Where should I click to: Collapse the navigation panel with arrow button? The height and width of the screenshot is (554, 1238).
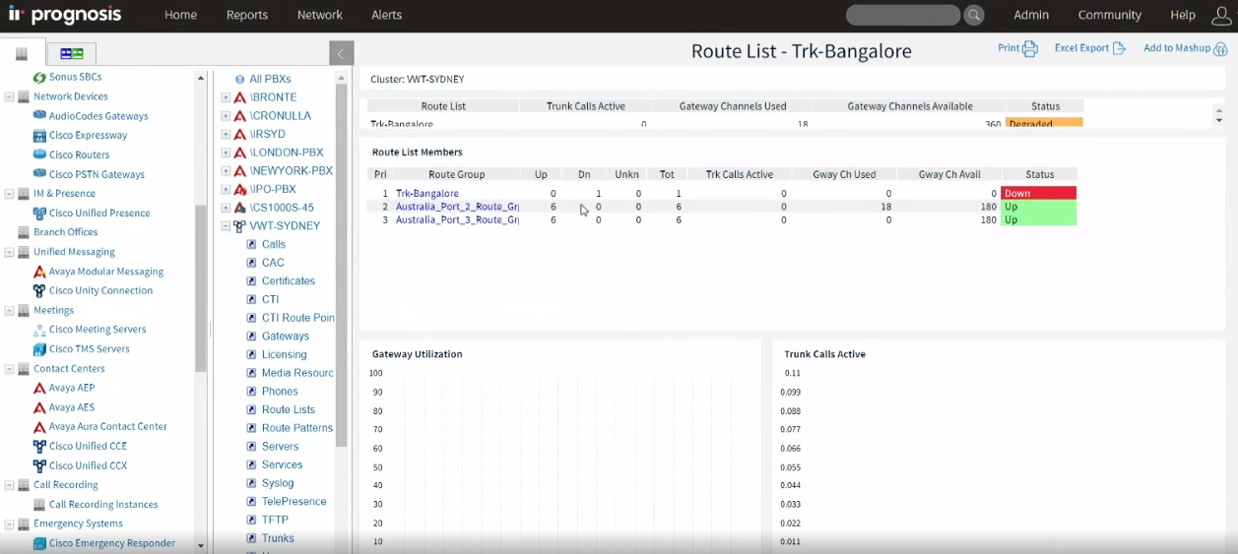pos(340,54)
